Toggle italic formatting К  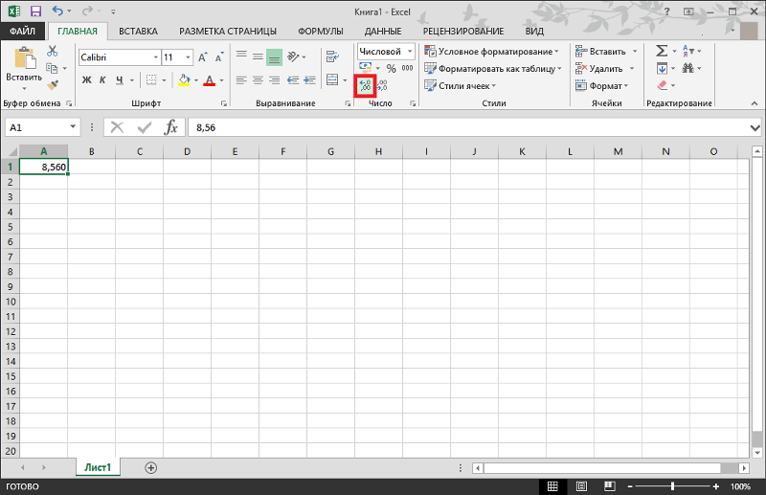tap(102, 79)
